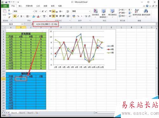Screen dimensions: 159x118
Task: Open the Fill down menu icon
Action: pyautogui.click(x=129, y=13)
